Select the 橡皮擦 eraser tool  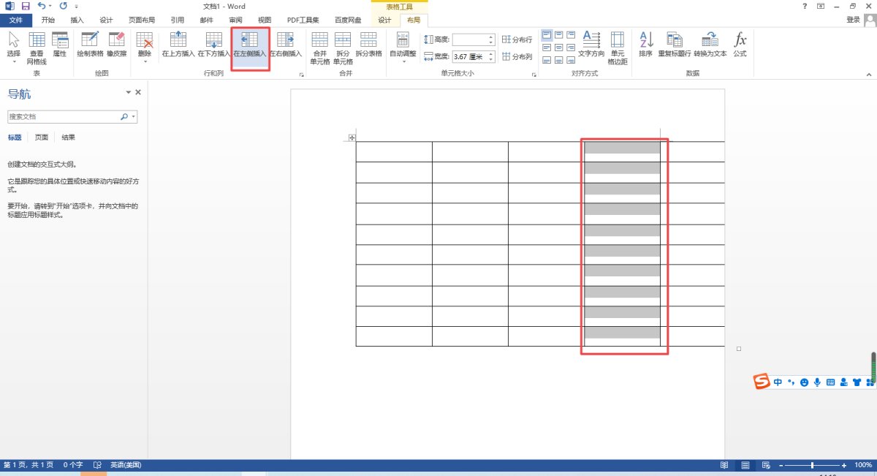point(116,41)
